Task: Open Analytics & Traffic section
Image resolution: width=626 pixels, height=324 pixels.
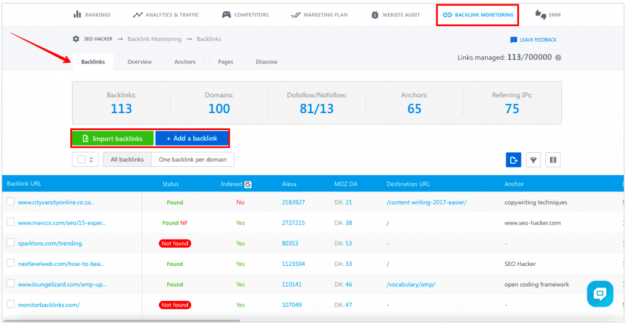Action: [166, 15]
